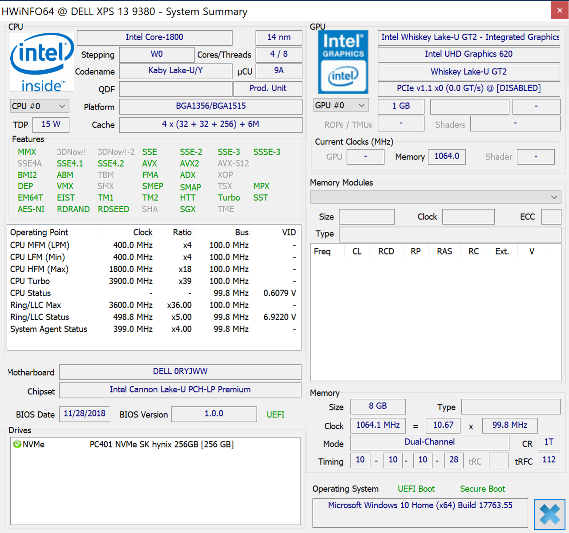This screenshot has width=569, height=533.
Task: Click the Kaby Lake-U/Y codename field
Action: (x=176, y=71)
